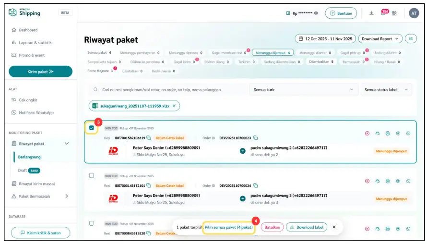Screen dimensions: 427x244
Task: Open the filter settings icon beside Download Report
Action: click(411, 39)
